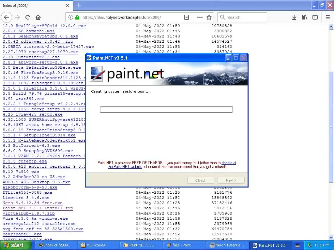The width and height of the screenshot is (334, 250).
Task: Click the page scrollbar down arrow
Action: (331, 237)
